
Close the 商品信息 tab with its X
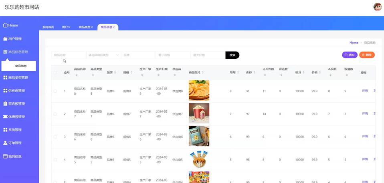[113, 27]
